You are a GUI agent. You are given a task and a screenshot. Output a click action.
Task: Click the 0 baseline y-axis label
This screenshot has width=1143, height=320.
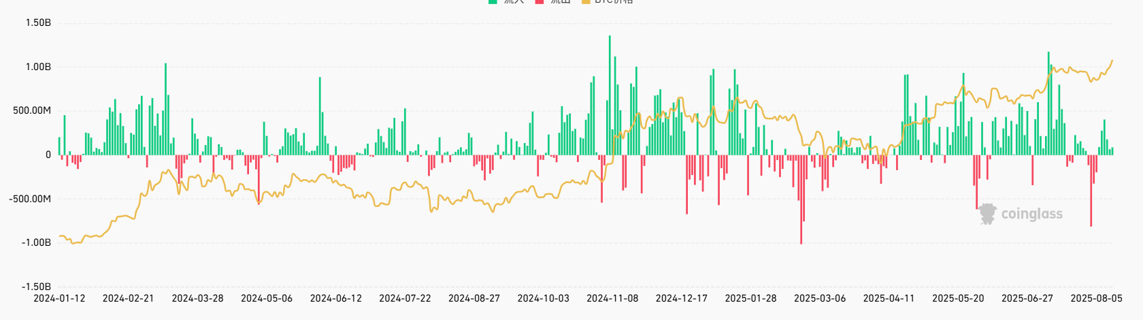point(48,155)
